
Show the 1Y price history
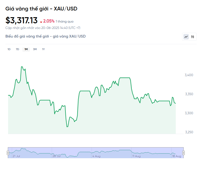click(x=43, y=49)
